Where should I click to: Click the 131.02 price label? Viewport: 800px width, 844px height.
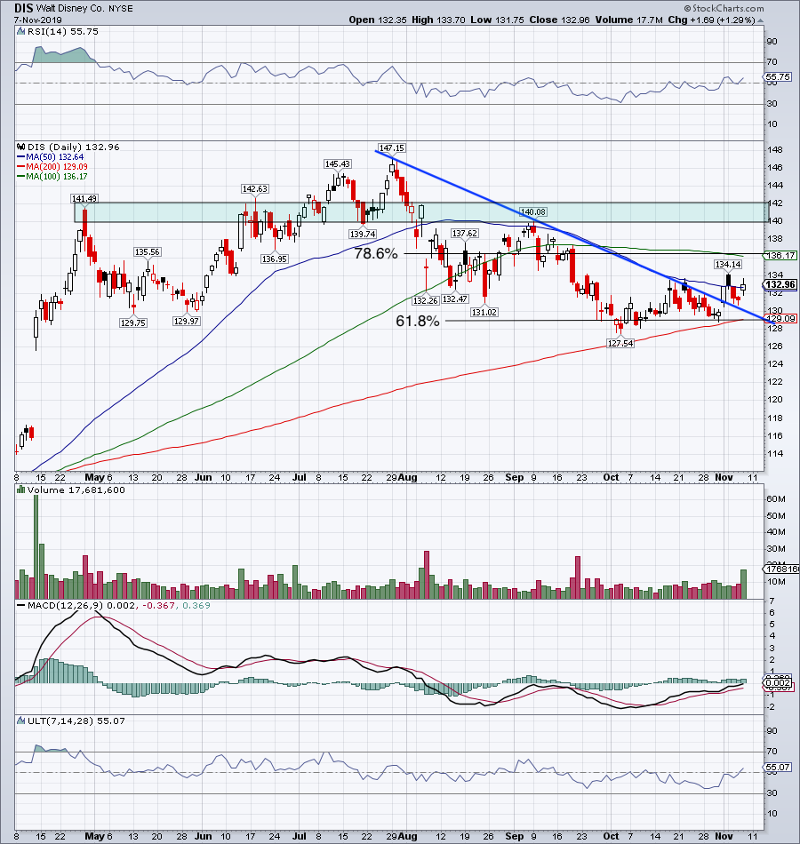pos(484,312)
